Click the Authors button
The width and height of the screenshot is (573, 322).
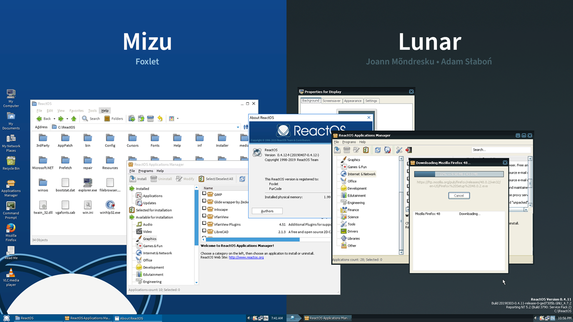pos(267,211)
